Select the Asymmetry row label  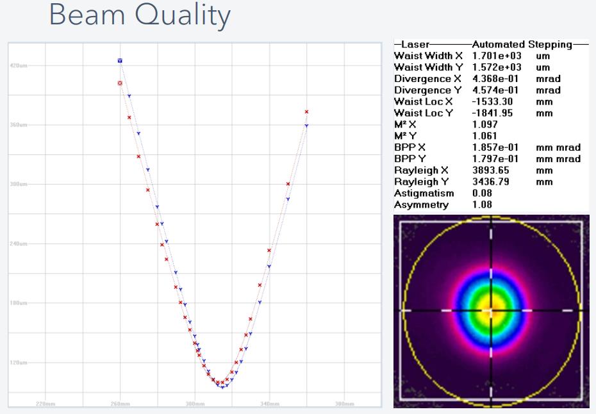coord(421,204)
